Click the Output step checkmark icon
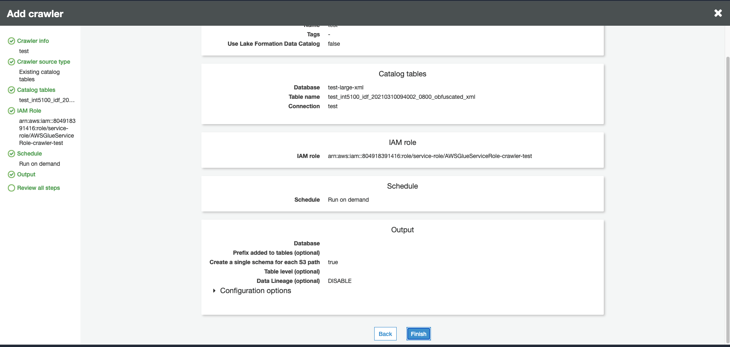The height and width of the screenshot is (347, 730). click(11, 175)
